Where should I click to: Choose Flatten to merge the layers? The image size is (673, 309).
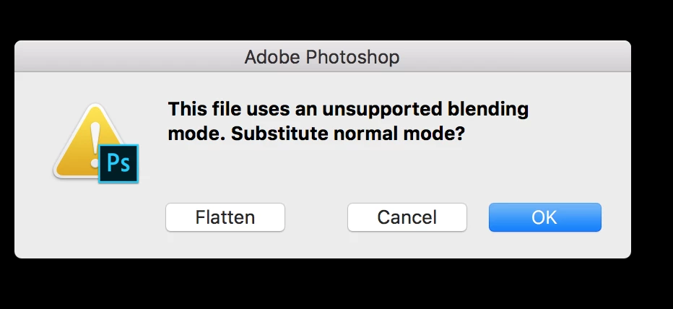coord(225,217)
